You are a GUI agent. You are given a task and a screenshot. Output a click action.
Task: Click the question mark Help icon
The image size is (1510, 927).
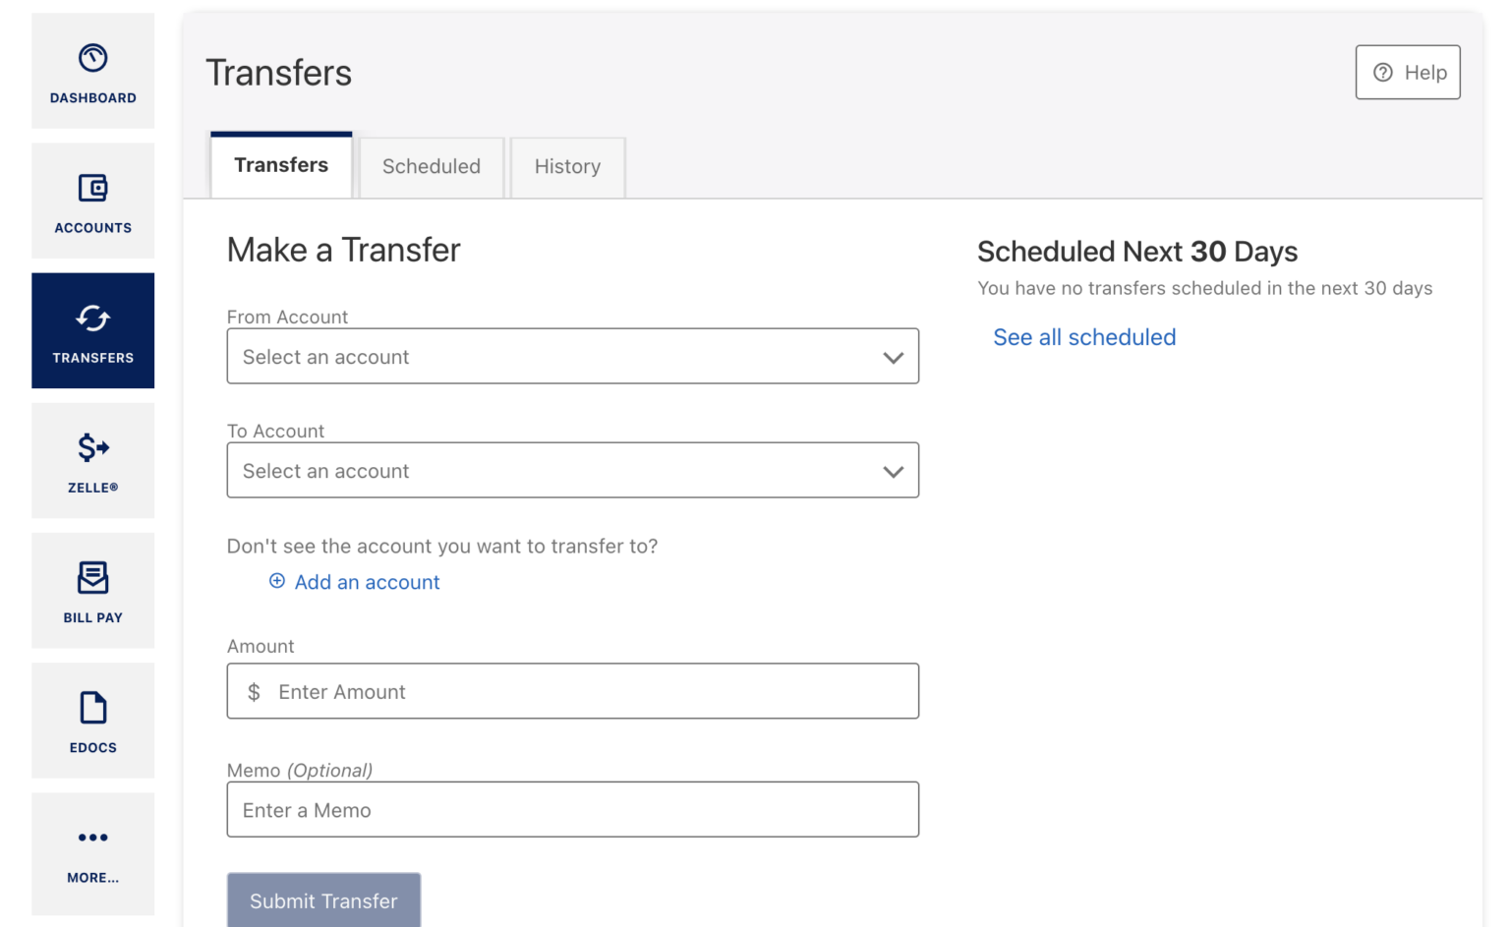tap(1382, 73)
